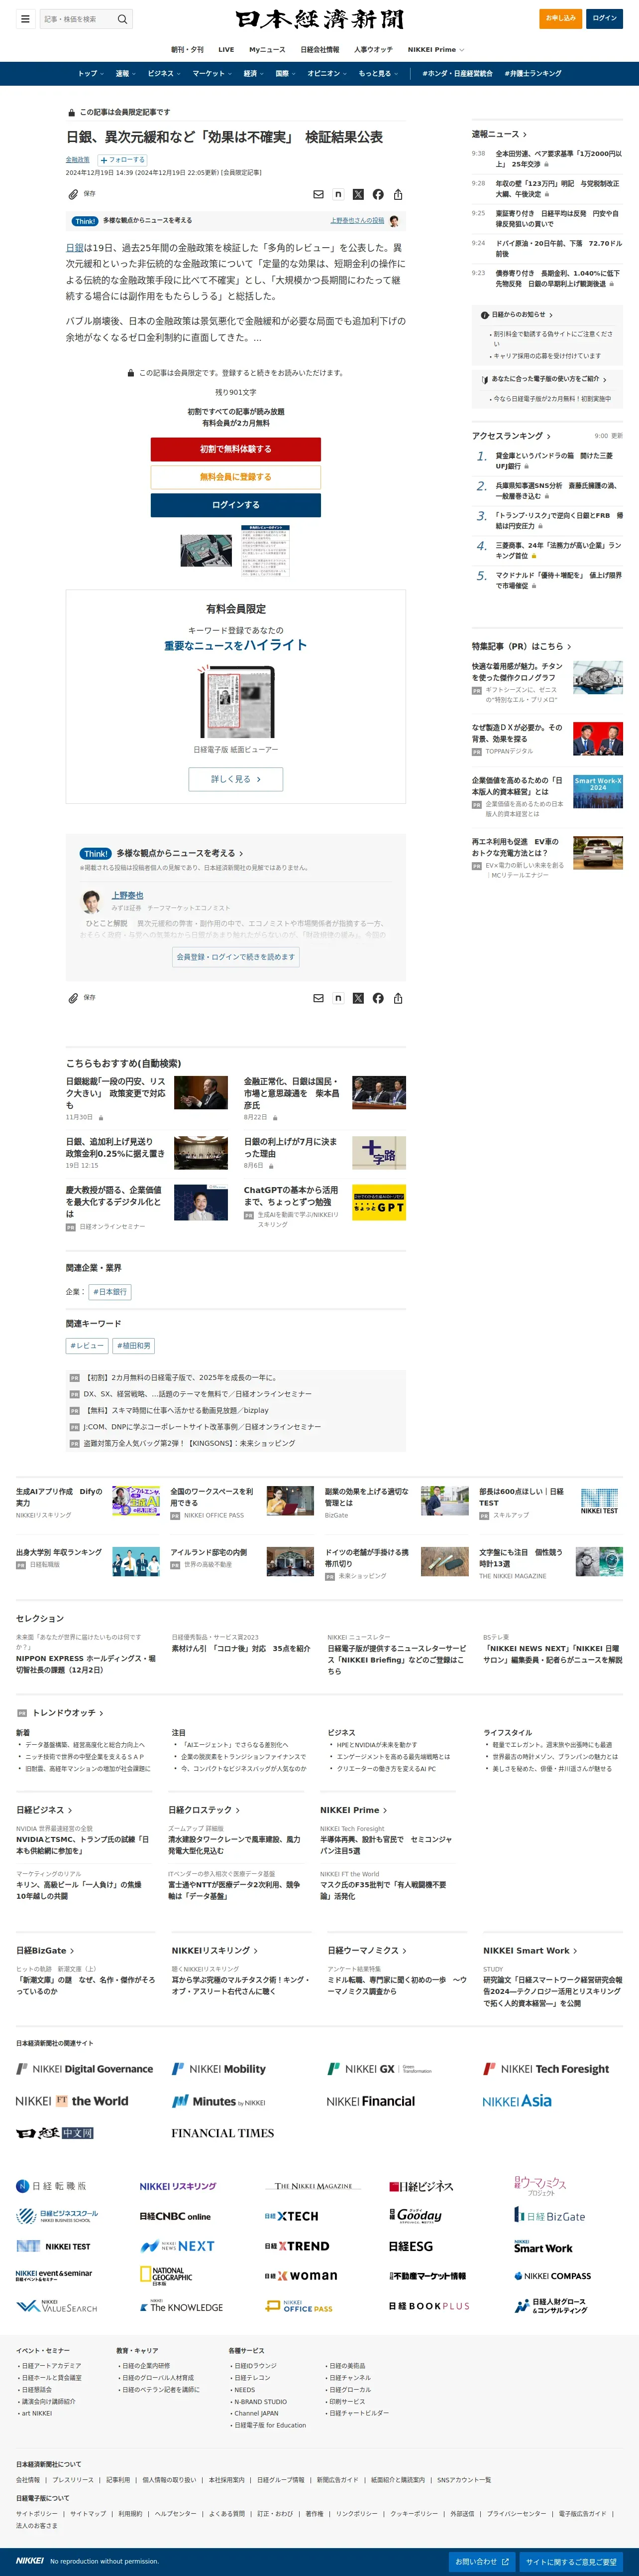Viewport: 639px width, 2576px height.
Task: Open the LIVE menu item
Action: (x=226, y=49)
